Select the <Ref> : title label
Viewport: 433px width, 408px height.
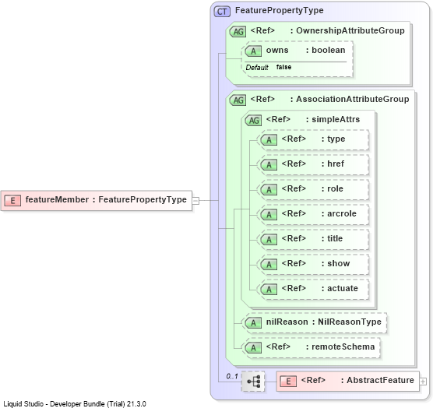click(312, 238)
